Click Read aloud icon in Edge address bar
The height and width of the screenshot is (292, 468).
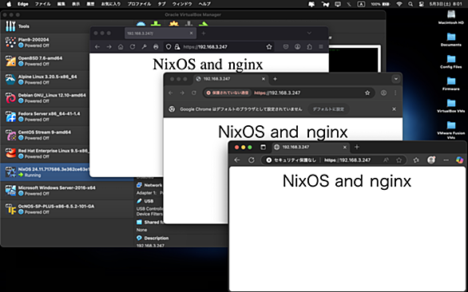[386, 160]
